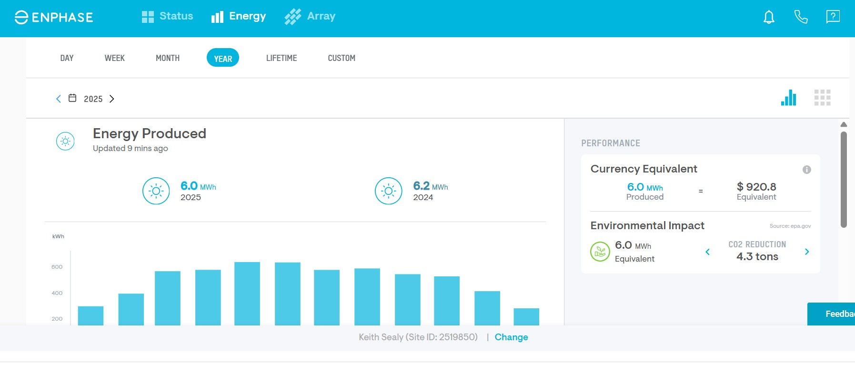Viewport: 855px width, 365px height.
Task: Click the performance panel scrollbar thumb
Action: (844, 180)
